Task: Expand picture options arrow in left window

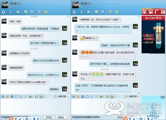Action: click(x=33, y=97)
